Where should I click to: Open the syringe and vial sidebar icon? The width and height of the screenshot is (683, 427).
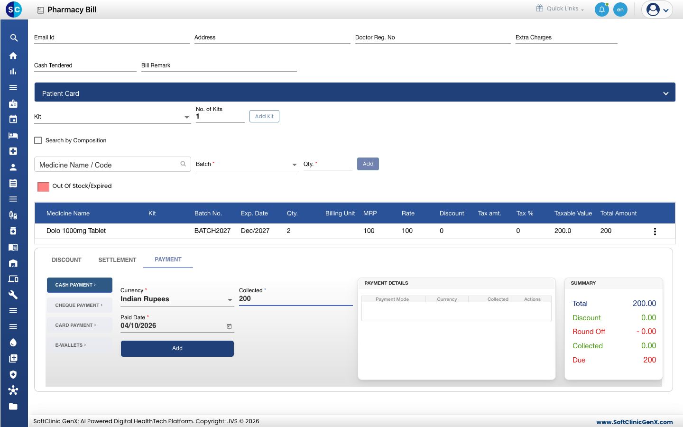(13, 215)
